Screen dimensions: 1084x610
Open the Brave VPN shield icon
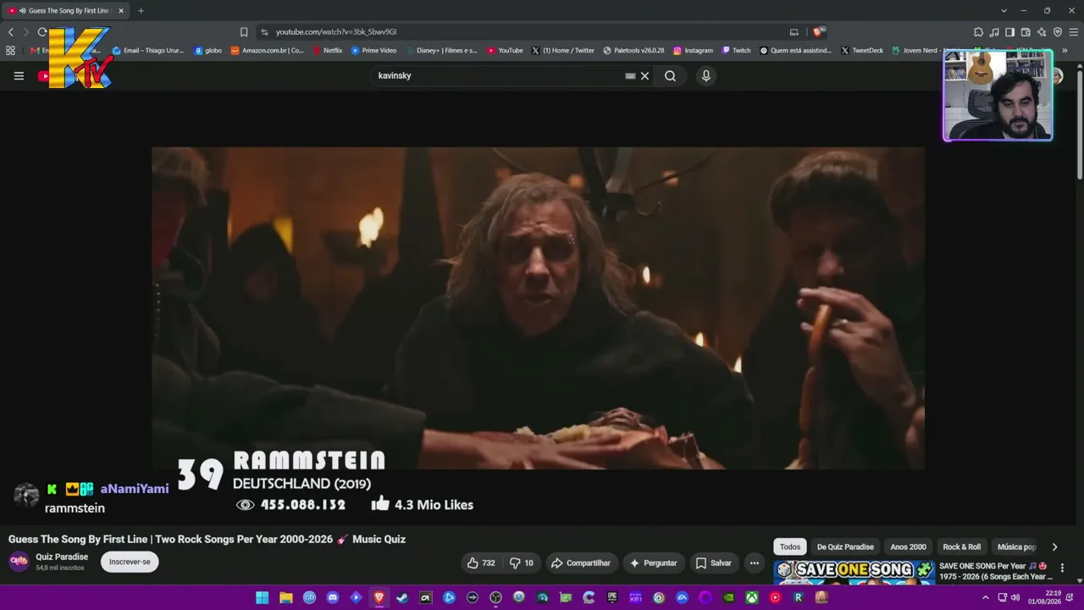coord(1058,32)
